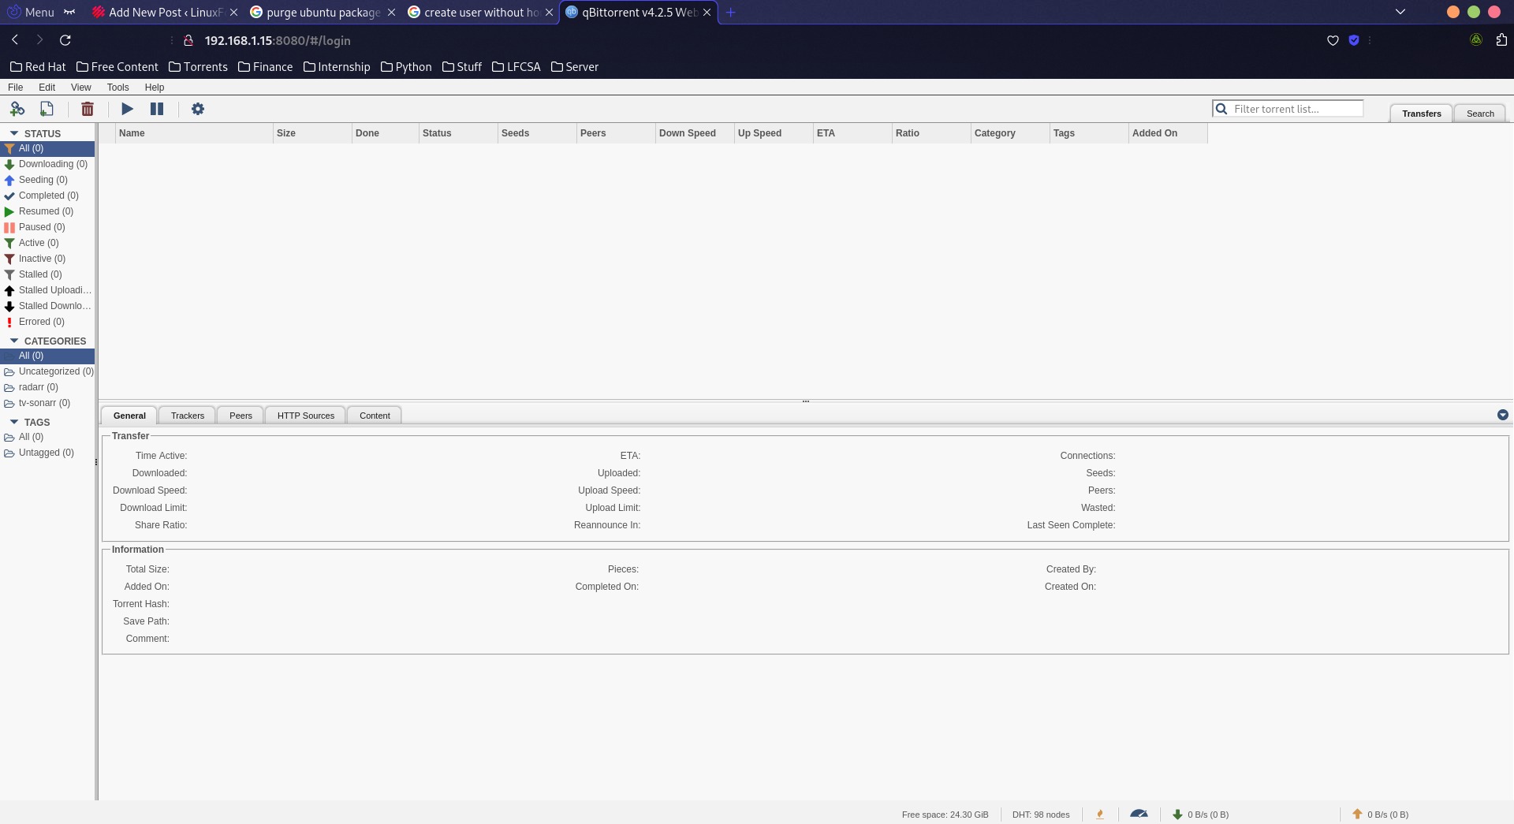Screen dimensions: 1514x824
Task: Toggle alternative speed limits speedometer icon
Action: (1139, 815)
